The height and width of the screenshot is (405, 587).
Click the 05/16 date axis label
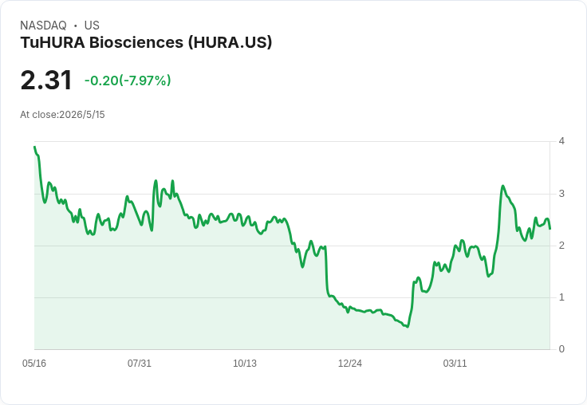coord(34,363)
